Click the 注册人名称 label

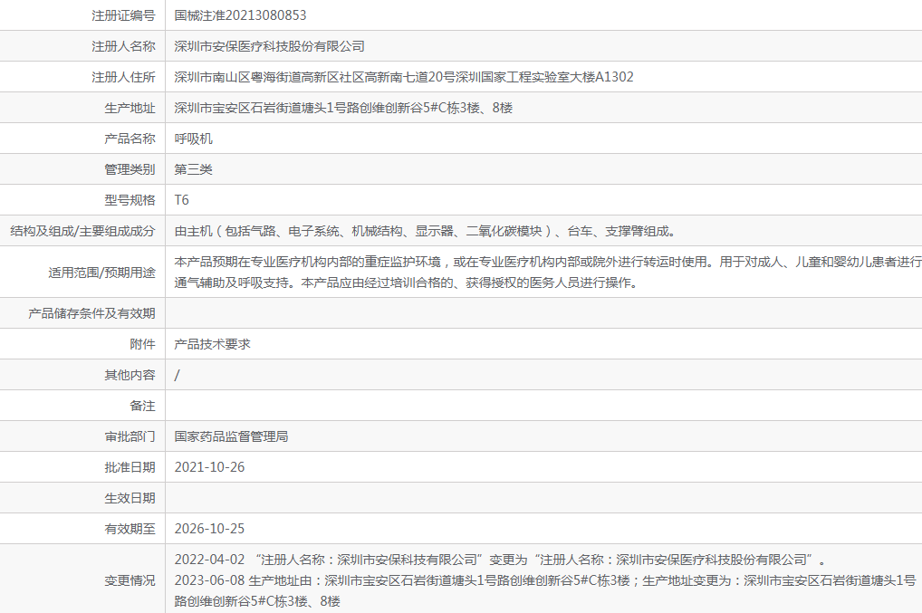(x=123, y=46)
